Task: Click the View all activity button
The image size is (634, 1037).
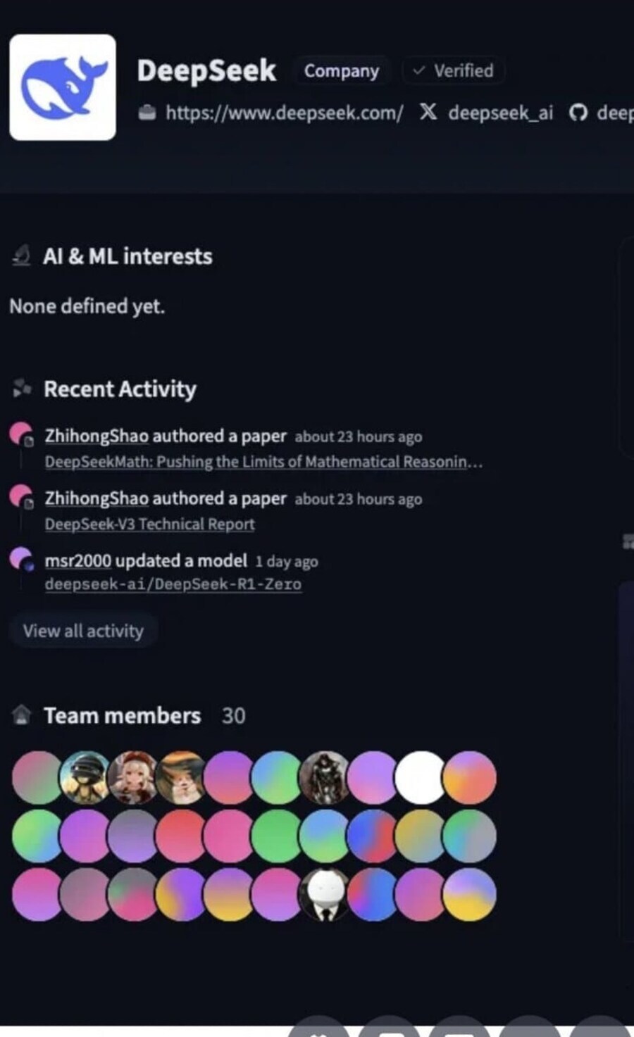Action: point(83,631)
